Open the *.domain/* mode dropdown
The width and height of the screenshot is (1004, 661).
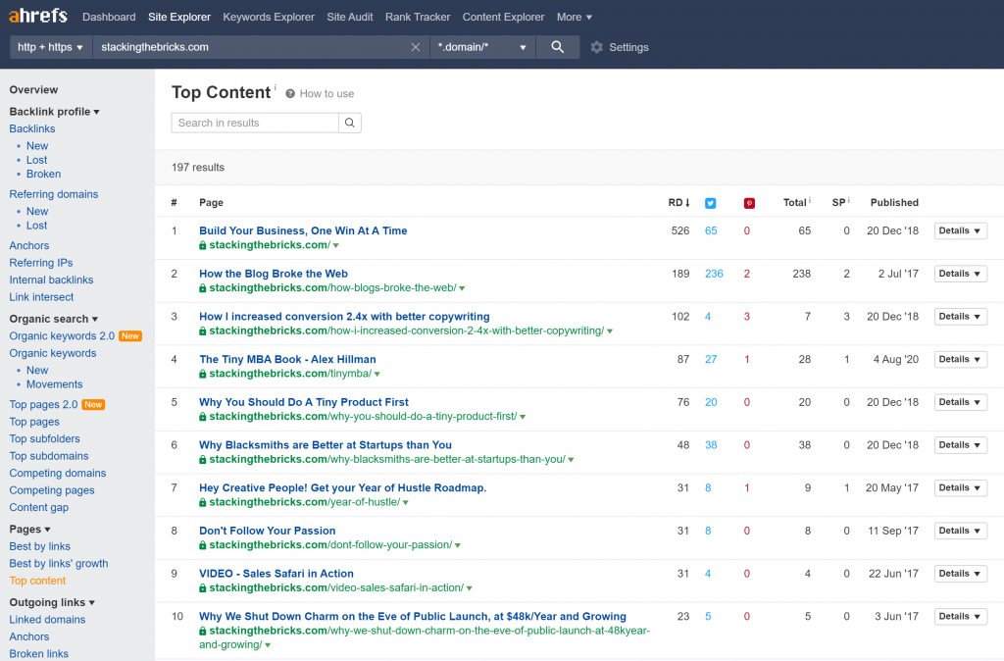coord(482,47)
